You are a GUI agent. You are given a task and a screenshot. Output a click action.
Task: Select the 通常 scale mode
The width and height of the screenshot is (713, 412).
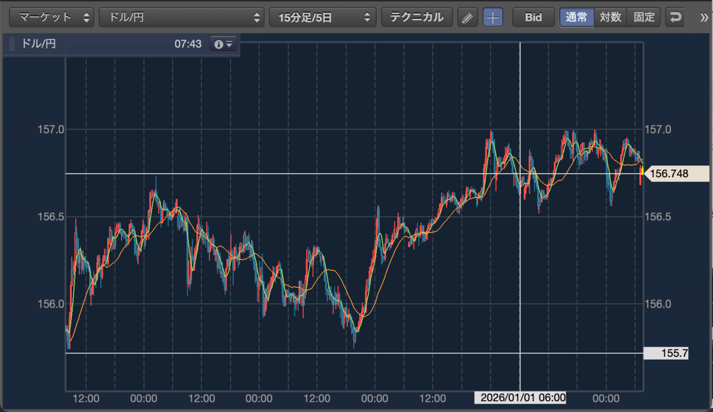tap(577, 17)
